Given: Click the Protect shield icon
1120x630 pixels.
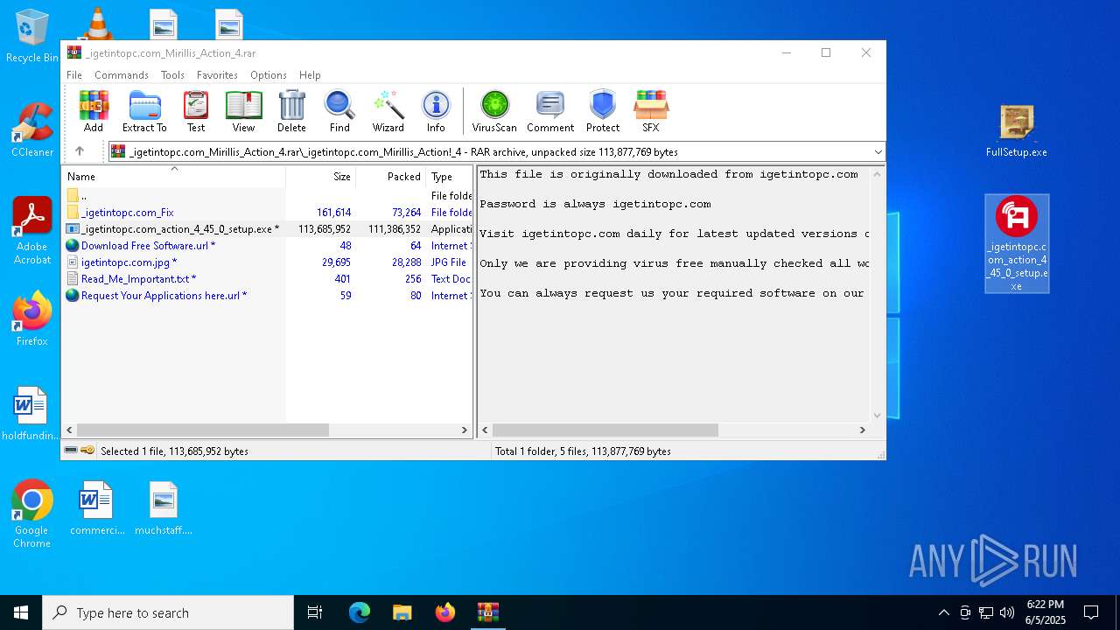Looking at the screenshot, I should [x=603, y=111].
